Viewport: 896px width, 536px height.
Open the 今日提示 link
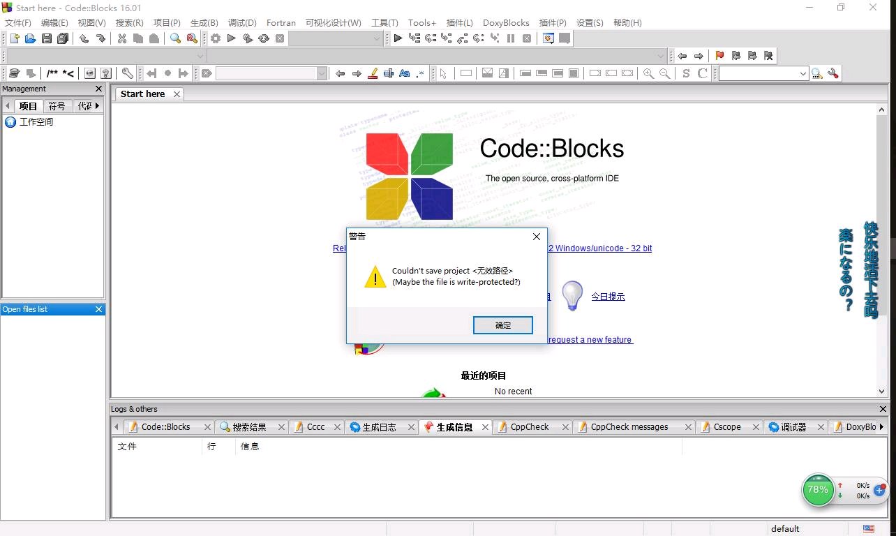(608, 297)
